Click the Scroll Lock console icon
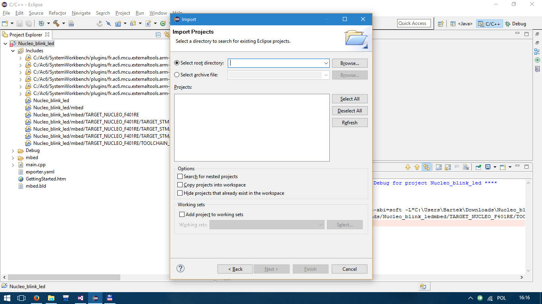 447,167
